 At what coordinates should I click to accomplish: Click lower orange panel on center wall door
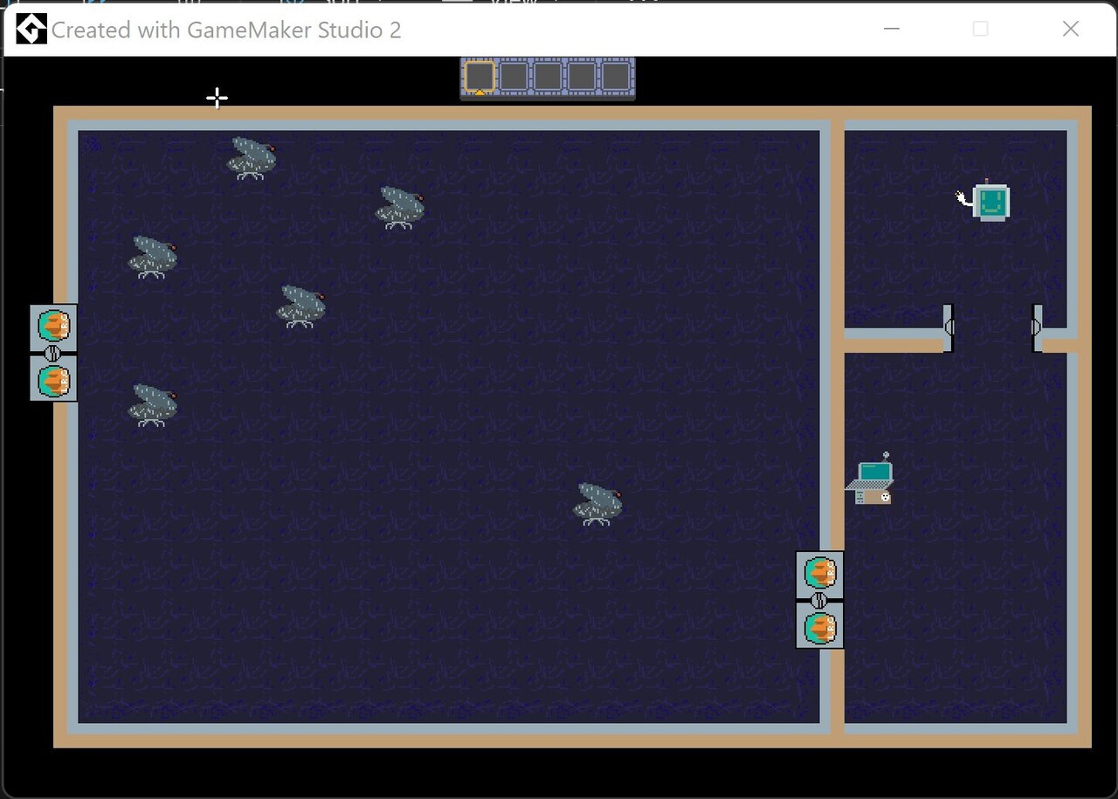pos(820,627)
